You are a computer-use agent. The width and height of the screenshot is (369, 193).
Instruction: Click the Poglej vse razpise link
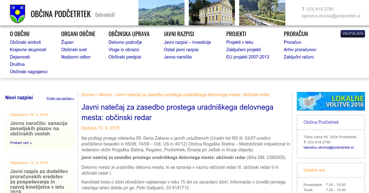point(60,98)
